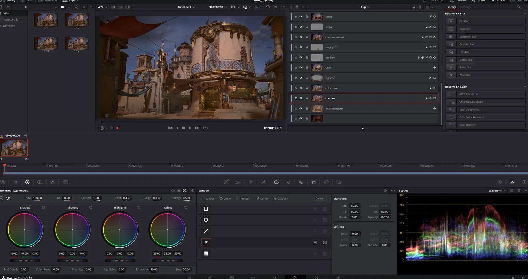
Task: Select gallery still 1.1.3
Action: (x=46, y=43)
